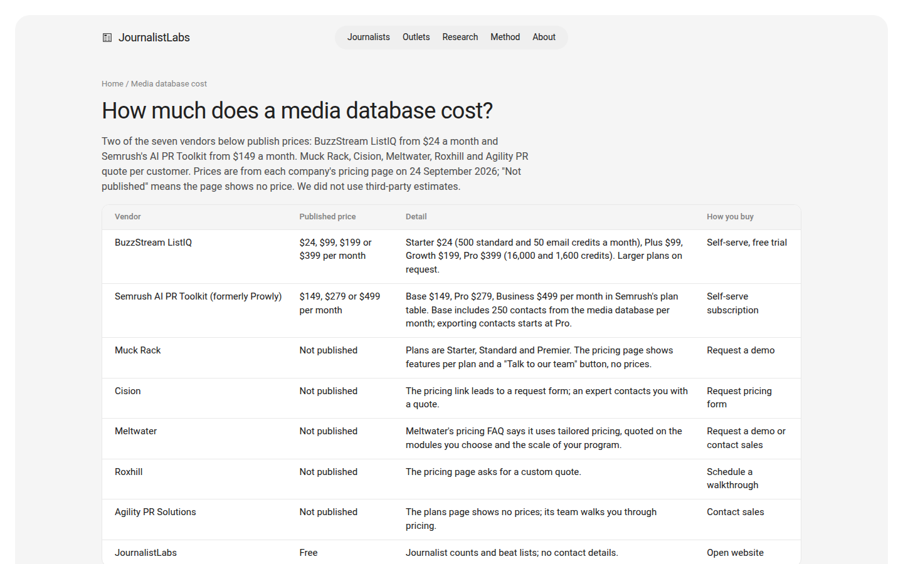Click the '$24, $99, $199 or $399 per month' price
This screenshot has width=903, height=564.
coord(335,249)
